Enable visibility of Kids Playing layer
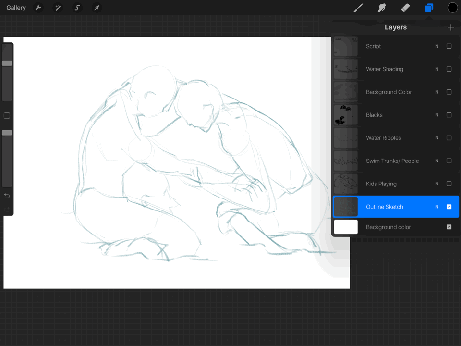 pos(449,184)
